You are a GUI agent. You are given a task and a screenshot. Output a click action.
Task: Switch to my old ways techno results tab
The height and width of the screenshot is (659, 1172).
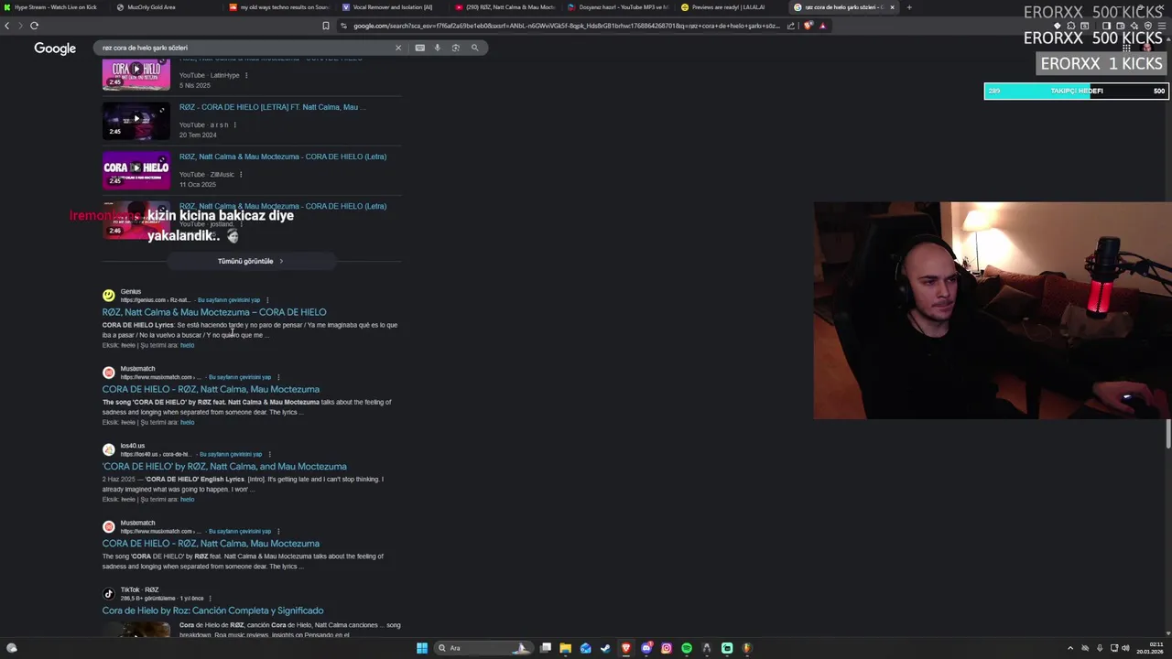(278, 7)
